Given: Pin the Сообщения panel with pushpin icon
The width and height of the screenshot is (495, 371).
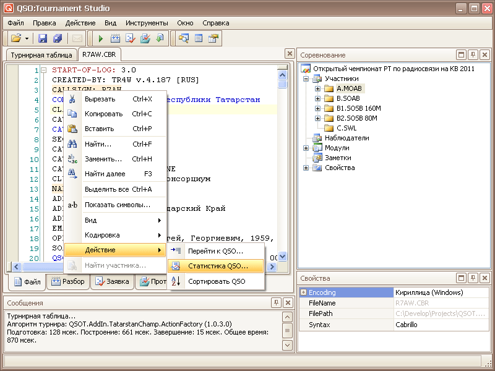Looking at the screenshot, I should pos(275,303).
